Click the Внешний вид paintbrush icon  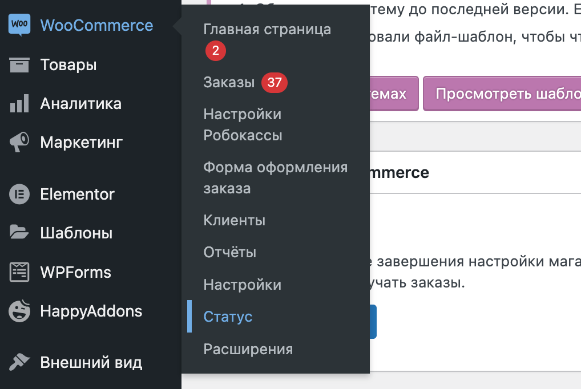(x=19, y=362)
